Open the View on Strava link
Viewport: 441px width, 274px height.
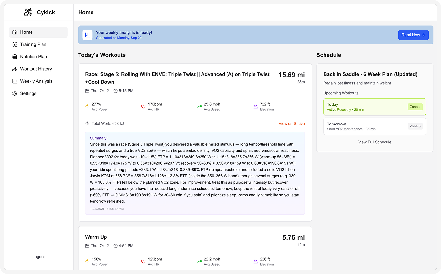[x=291, y=124]
